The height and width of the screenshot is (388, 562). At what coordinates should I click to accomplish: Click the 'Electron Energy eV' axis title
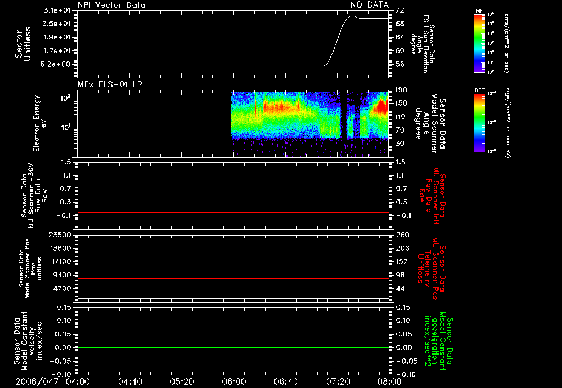coord(40,123)
